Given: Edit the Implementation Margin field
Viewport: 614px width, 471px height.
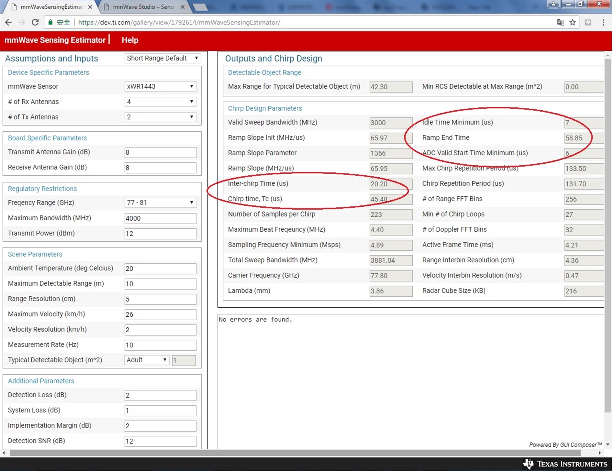Looking at the screenshot, I should coord(160,426).
